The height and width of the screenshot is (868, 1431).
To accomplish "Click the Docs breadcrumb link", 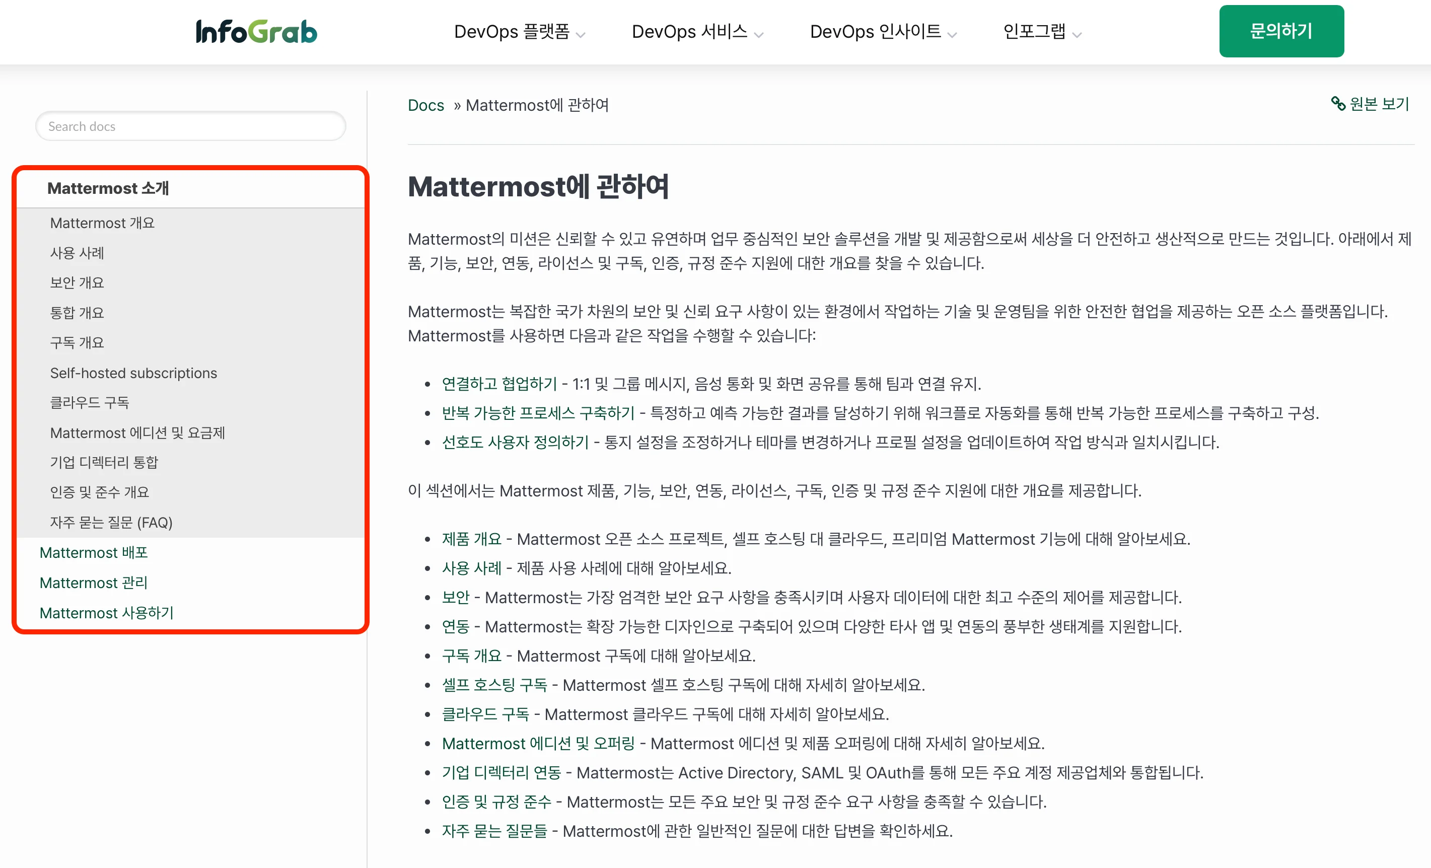I will point(425,105).
